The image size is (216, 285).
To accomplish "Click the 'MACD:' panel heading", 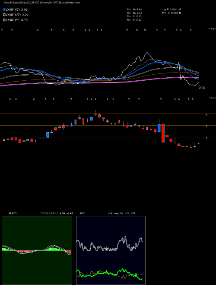I will [x=13, y=213].
